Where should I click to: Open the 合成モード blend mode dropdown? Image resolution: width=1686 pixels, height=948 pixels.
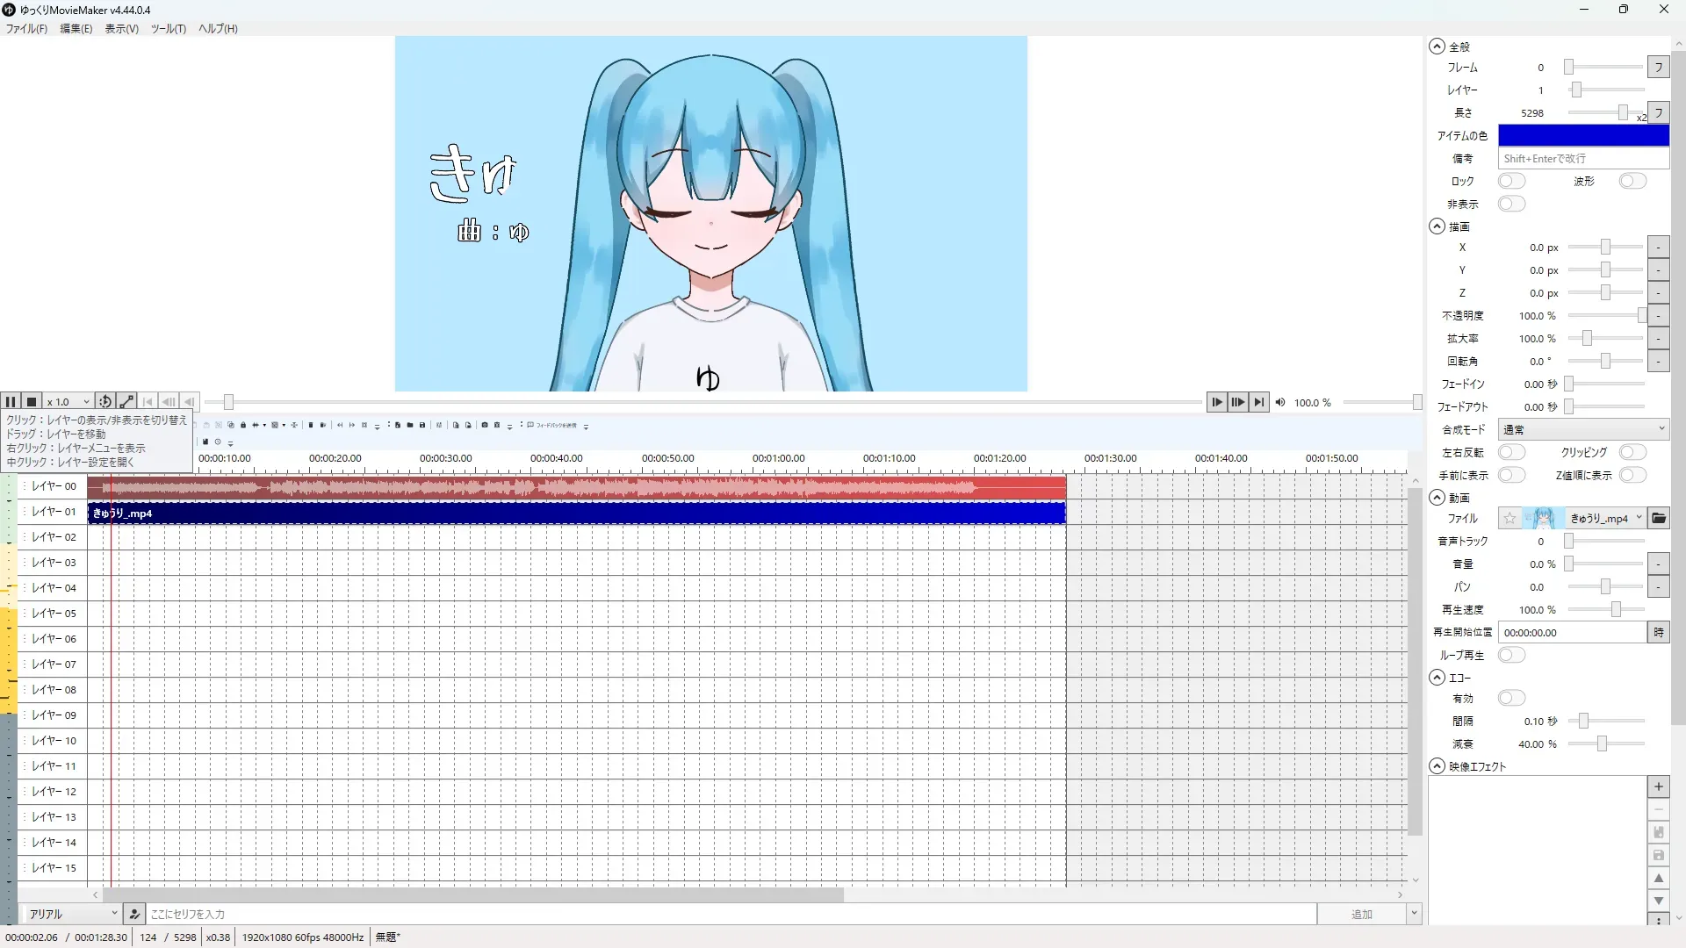pyautogui.click(x=1582, y=429)
